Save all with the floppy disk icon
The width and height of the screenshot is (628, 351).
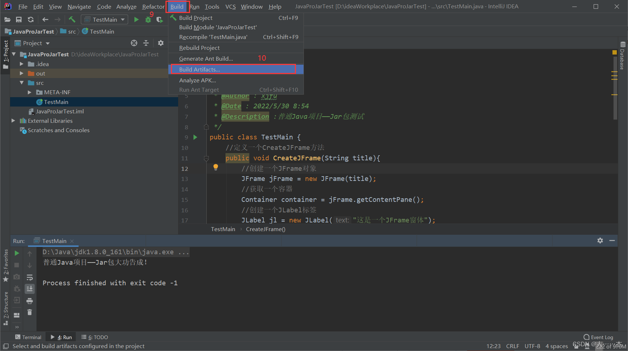19,19
